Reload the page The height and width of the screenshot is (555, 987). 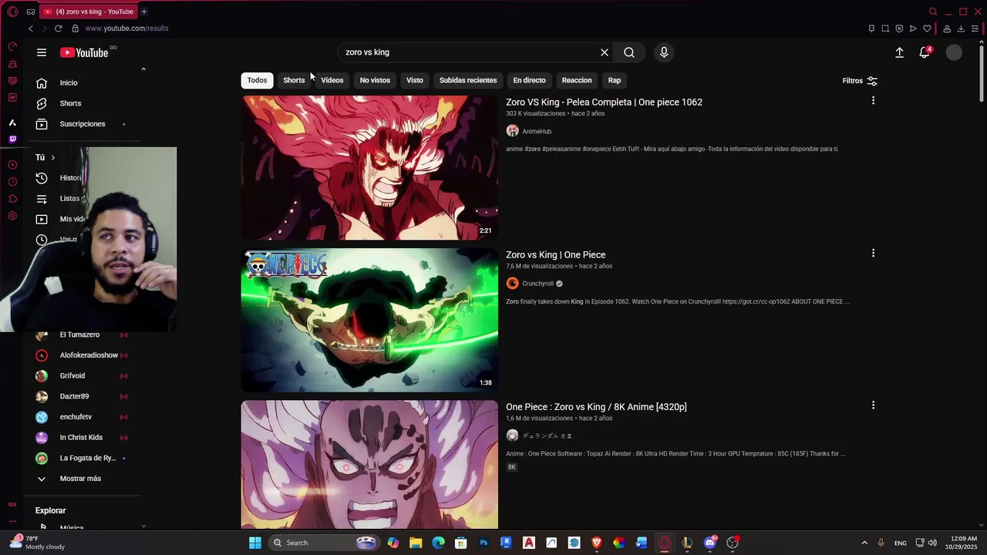(58, 29)
